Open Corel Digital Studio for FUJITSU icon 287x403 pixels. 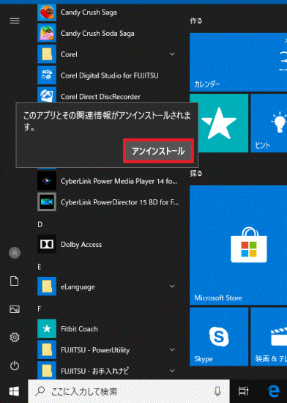click(47, 75)
